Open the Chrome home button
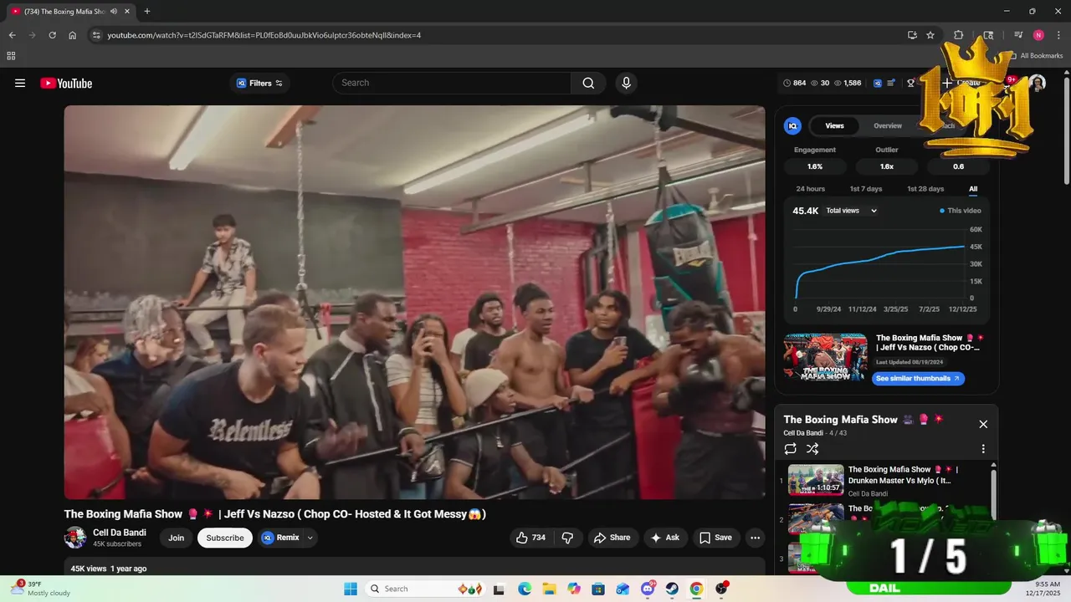Image resolution: width=1071 pixels, height=602 pixels. coord(73,35)
